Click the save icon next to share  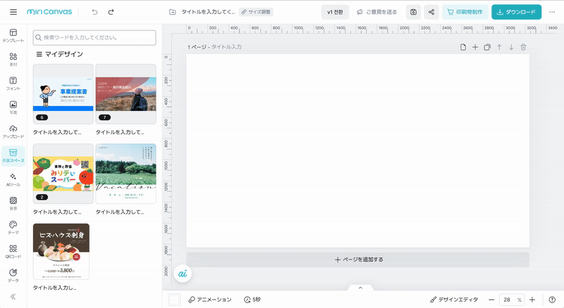point(413,12)
